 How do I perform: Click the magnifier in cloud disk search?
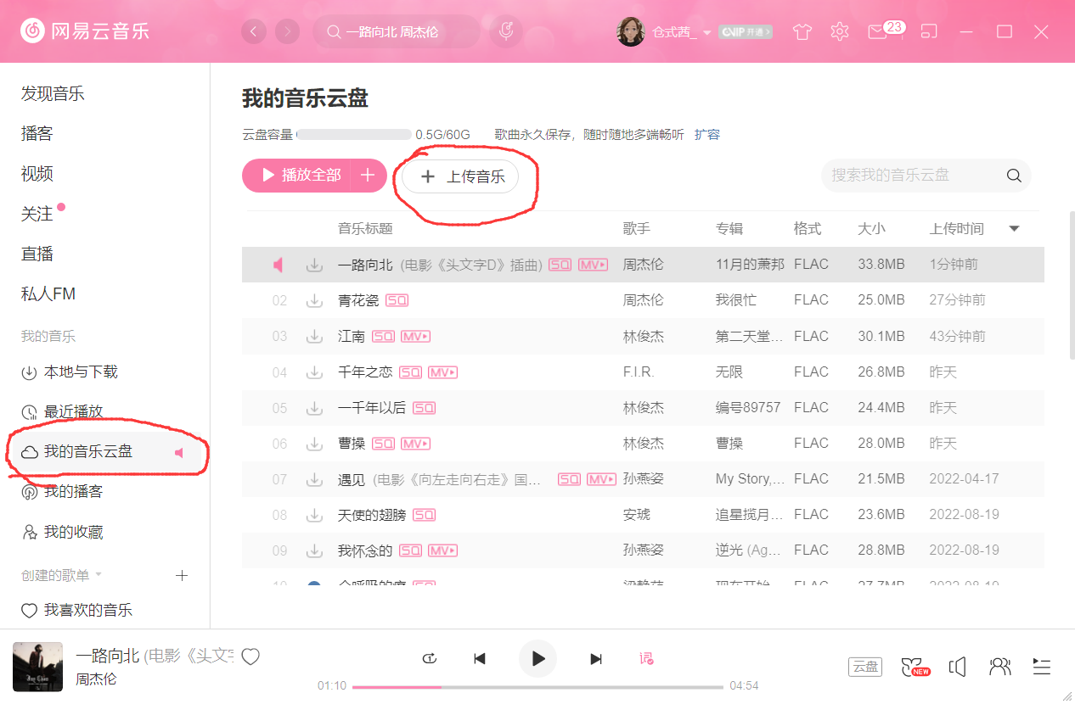tap(1013, 176)
